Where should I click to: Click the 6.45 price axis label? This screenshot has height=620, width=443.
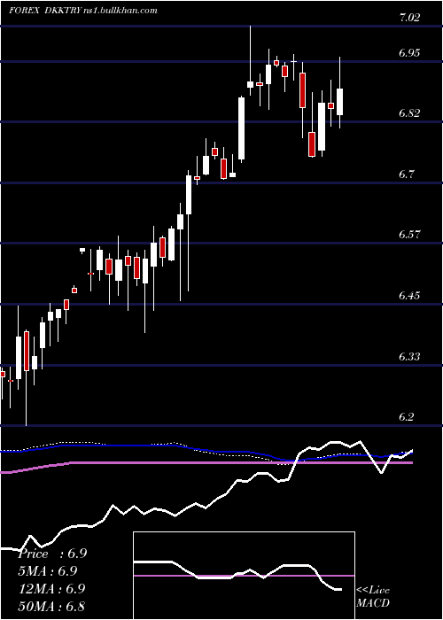tap(409, 295)
